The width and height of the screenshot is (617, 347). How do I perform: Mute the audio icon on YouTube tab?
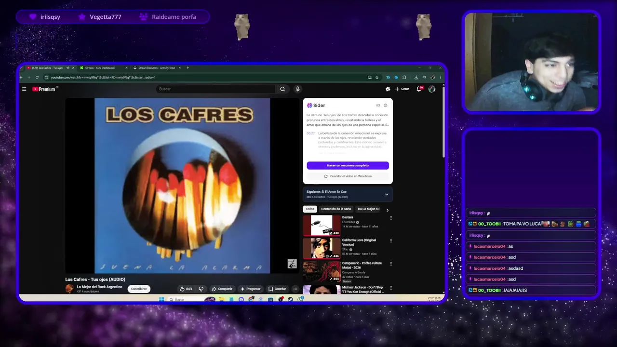coord(68,68)
